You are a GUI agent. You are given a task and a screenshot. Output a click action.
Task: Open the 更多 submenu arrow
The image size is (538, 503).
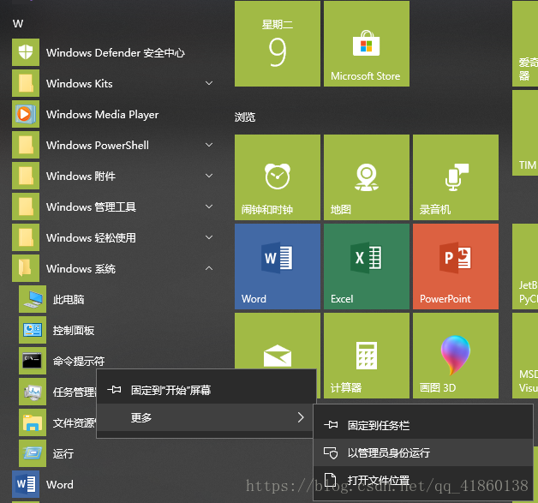(301, 417)
